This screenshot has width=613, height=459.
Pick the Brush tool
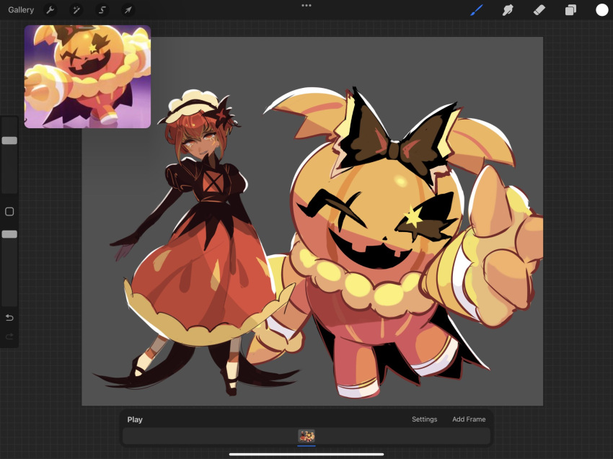coord(476,10)
